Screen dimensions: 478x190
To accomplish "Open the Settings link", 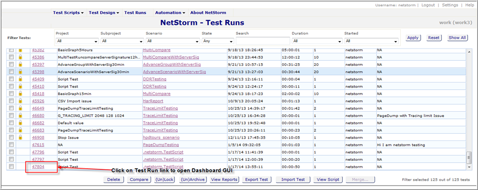I will [x=450, y=5].
